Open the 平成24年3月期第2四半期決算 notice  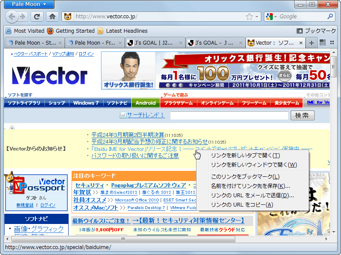click(128, 135)
